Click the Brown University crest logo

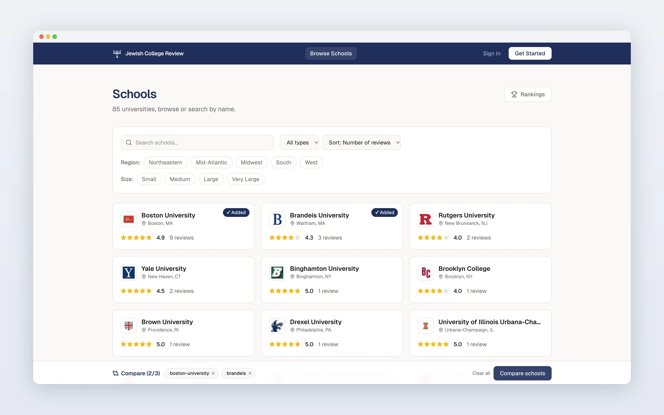[x=129, y=326]
